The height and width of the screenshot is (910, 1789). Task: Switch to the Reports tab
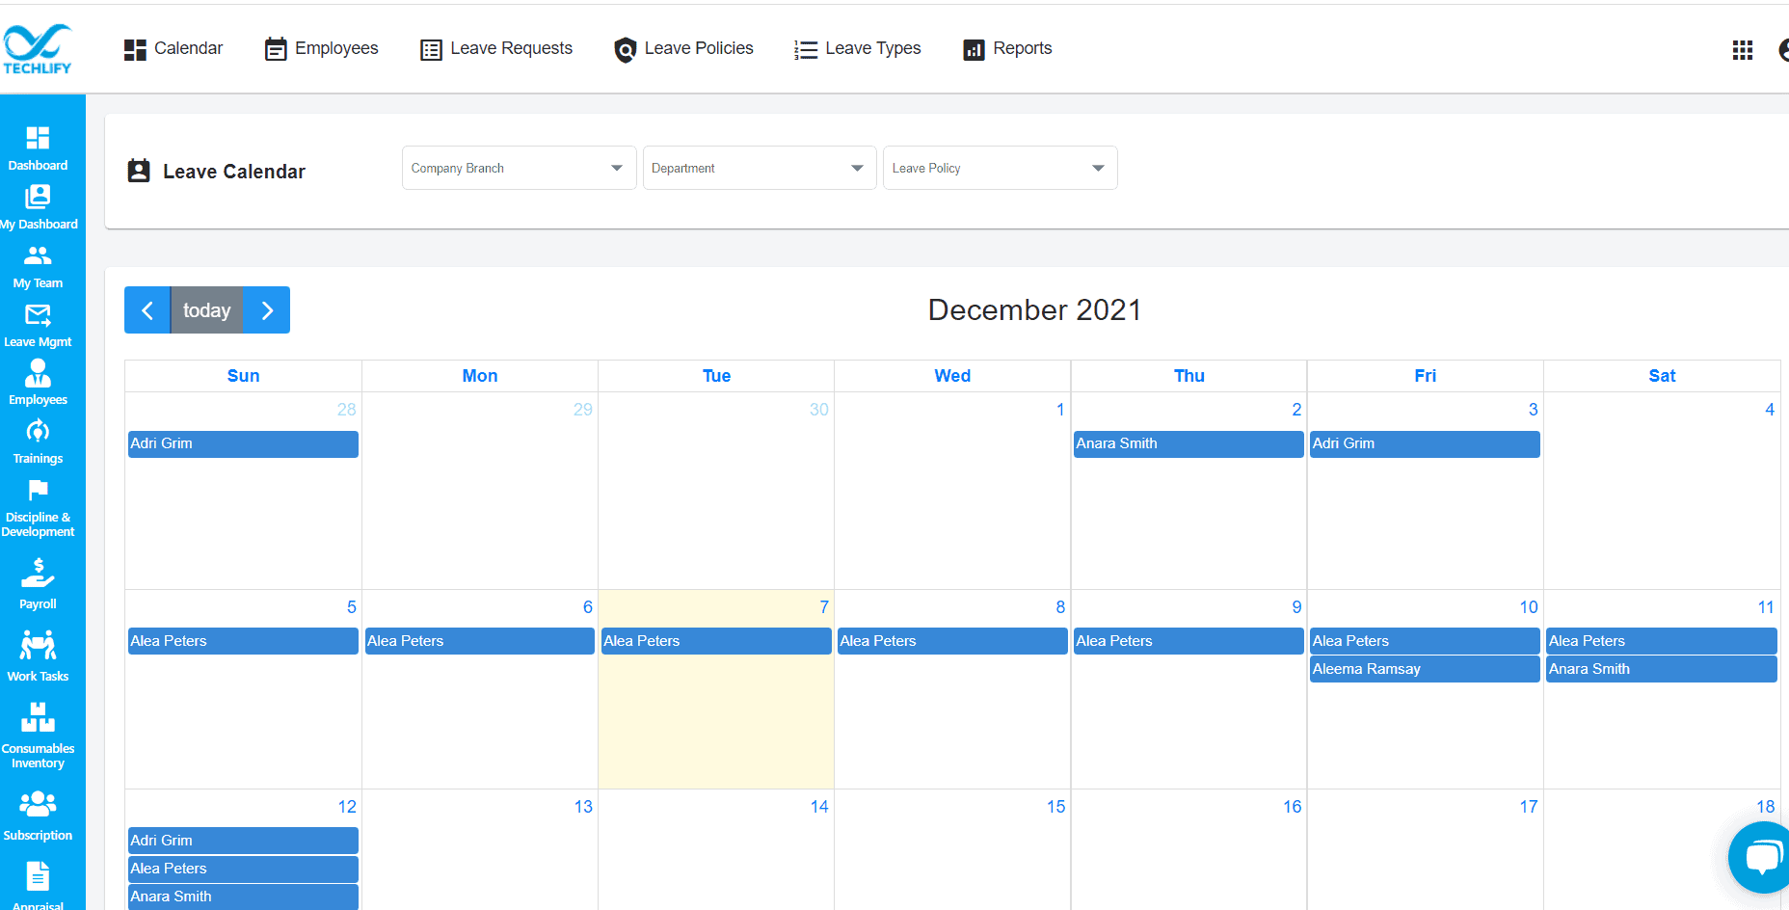(1007, 48)
